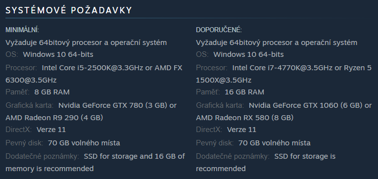Click the recommended OS Windows 10 64-bits text
This screenshot has width=378, height=179.
tap(248, 54)
